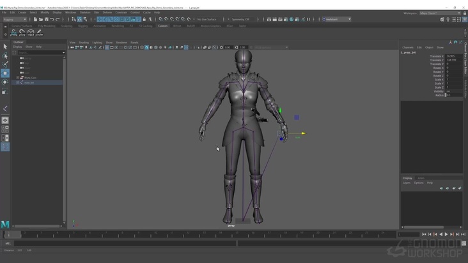Click the Maya logo home icon
Image resolution: width=468 pixels, height=263 pixels.
point(5,224)
